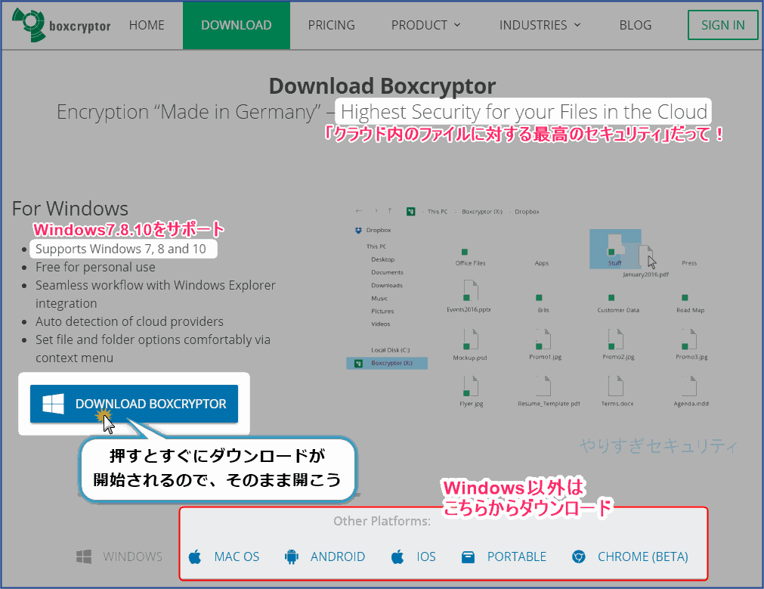The width and height of the screenshot is (764, 589).
Task: Click Promo2.jpg file icon in preview
Action: pos(616,339)
